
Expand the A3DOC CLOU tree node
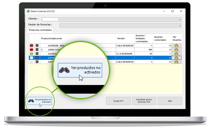click(42, 50)
